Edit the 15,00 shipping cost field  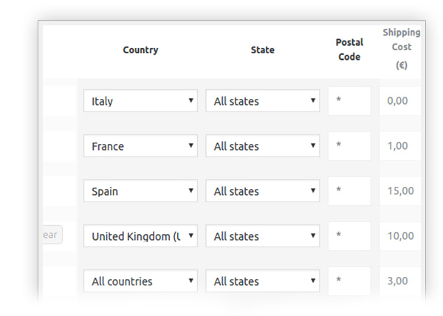pos(400,191)
